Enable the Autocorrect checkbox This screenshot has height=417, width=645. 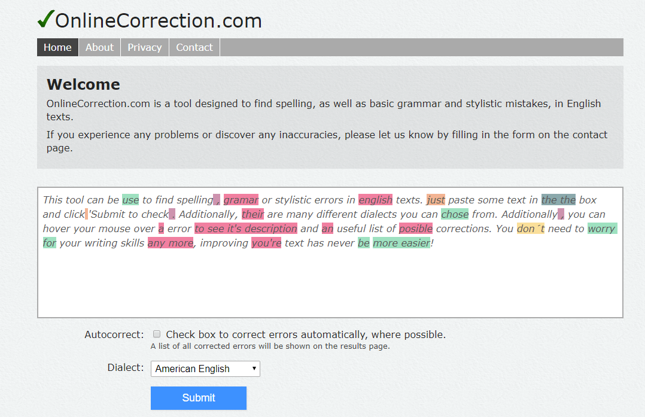156,334
